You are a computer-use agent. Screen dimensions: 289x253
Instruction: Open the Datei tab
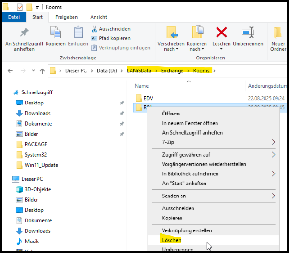14,17
